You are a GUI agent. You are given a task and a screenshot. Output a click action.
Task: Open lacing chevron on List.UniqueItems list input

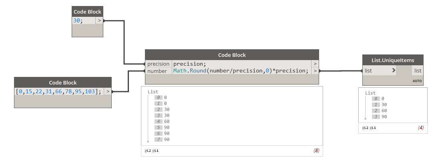coord(394,70)
